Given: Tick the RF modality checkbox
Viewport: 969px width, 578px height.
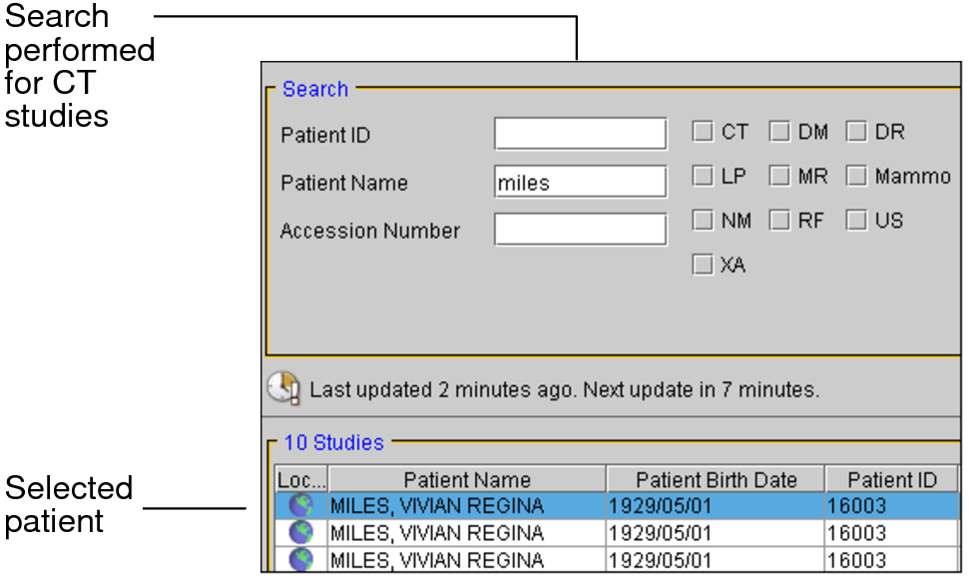Looking at the screenshot, I should coord(780,221).
